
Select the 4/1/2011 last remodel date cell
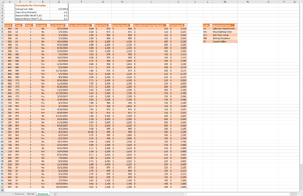[59, 132]
